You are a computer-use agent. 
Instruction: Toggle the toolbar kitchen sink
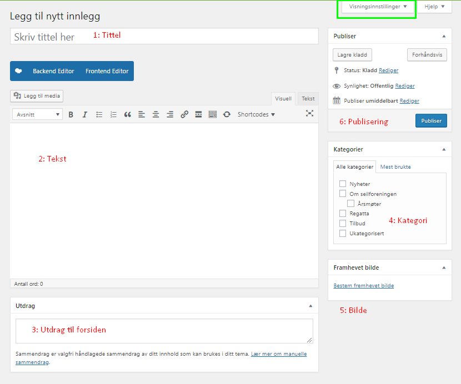tap(213, 114)
